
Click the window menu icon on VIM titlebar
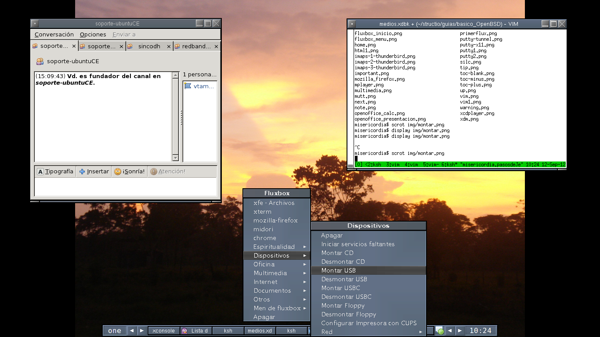coord(351,24)
